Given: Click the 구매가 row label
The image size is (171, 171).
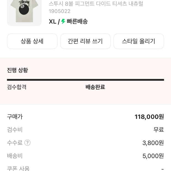Looking at the screenshot, I should (15, 117).
